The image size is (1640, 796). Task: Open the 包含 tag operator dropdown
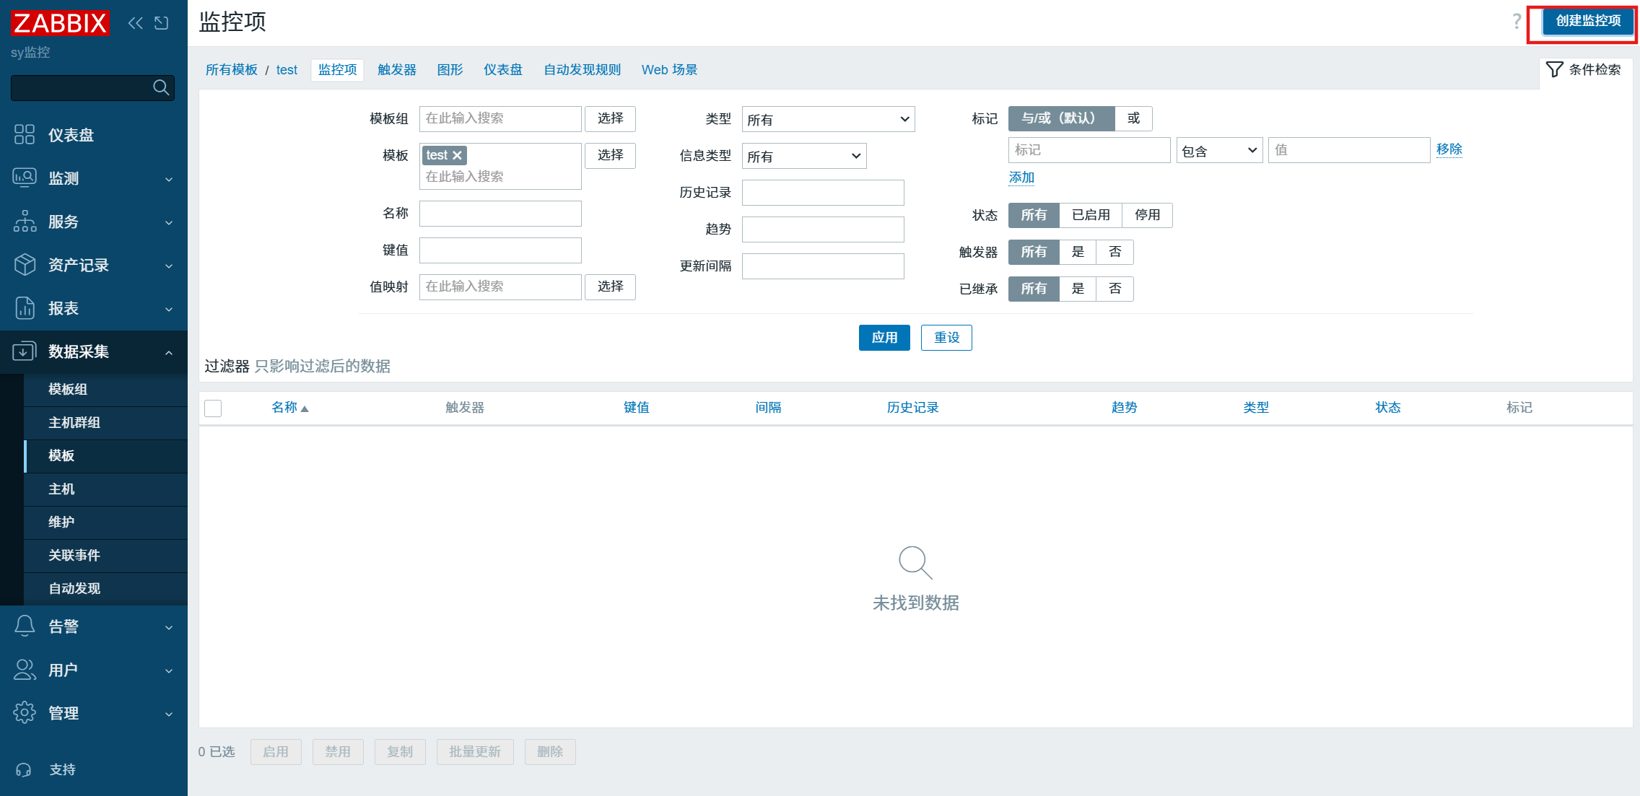pos(1219,150)
